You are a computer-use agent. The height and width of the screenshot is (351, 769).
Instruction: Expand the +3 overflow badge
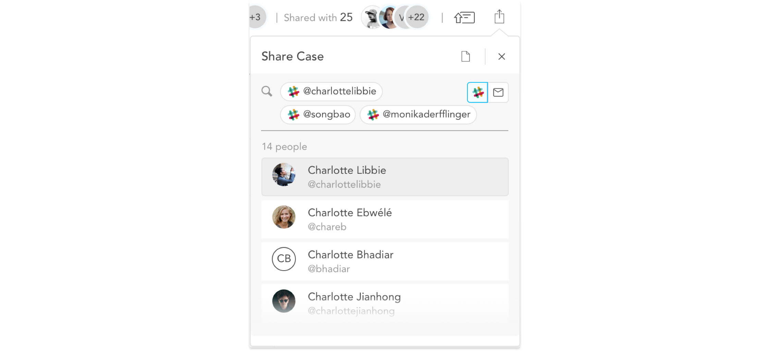[256, 17]
